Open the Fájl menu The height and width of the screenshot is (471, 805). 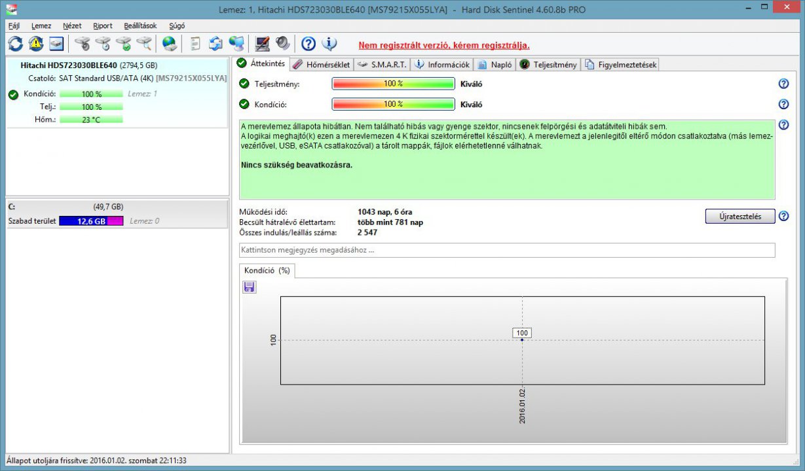click(14, 26)
